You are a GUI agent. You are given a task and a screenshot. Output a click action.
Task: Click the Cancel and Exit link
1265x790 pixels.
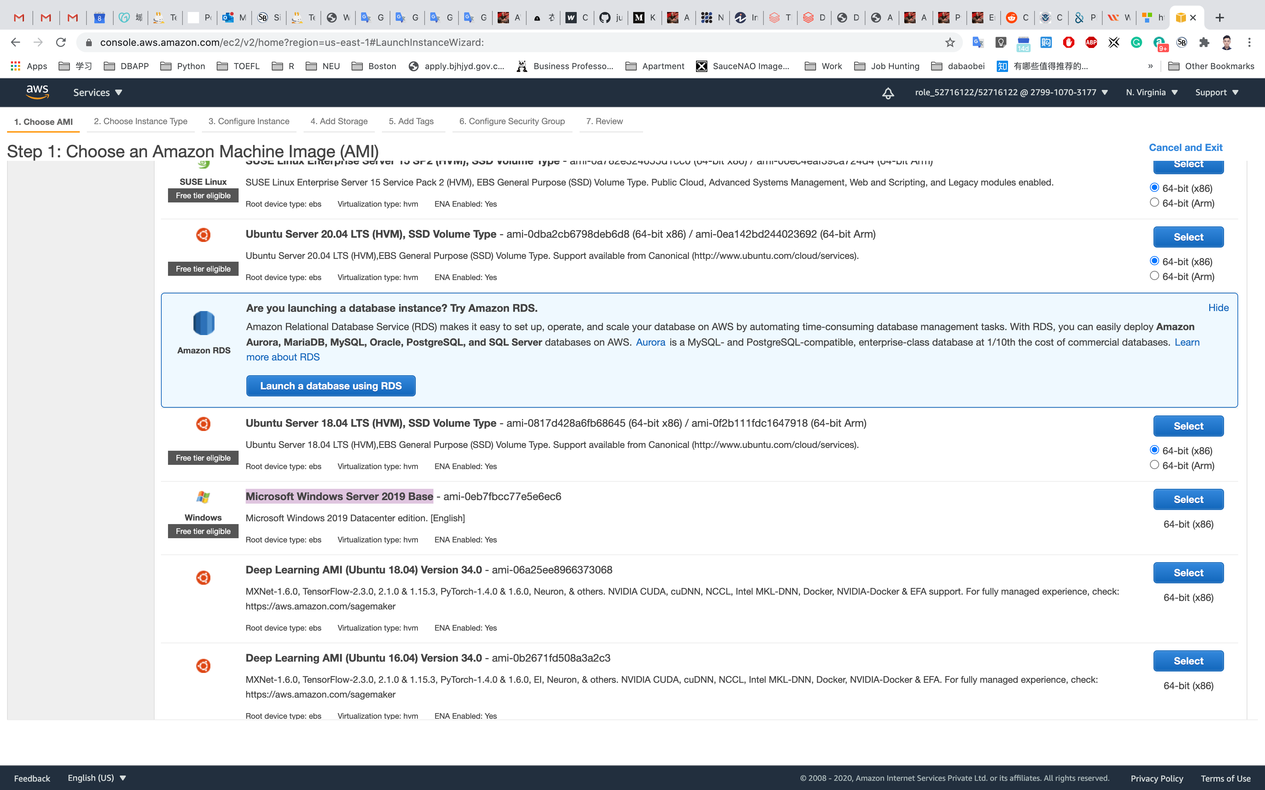coord(1185,147)
